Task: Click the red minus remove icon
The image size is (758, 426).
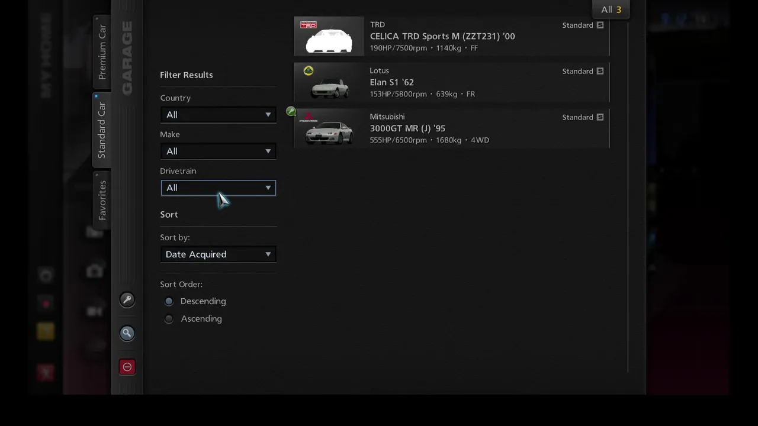Action: tap(127, 367)
